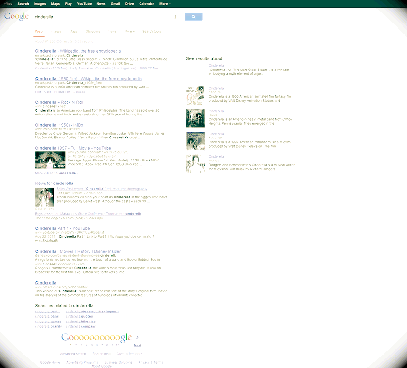Click the 1997 film cover thumbnail
This screenshot has height=368, width=407.
click(x=195, y=141)
